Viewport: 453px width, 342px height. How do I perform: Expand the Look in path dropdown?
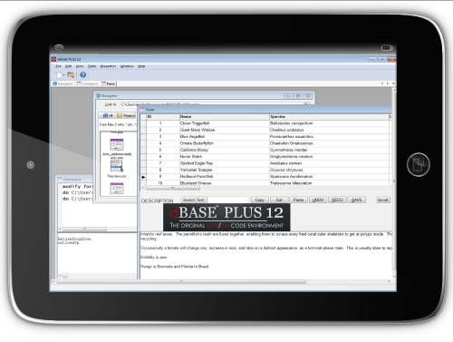coord(307,104)
